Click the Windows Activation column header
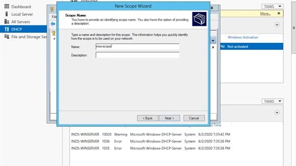This screenshot has width=296, height=166. coord(243,37)
